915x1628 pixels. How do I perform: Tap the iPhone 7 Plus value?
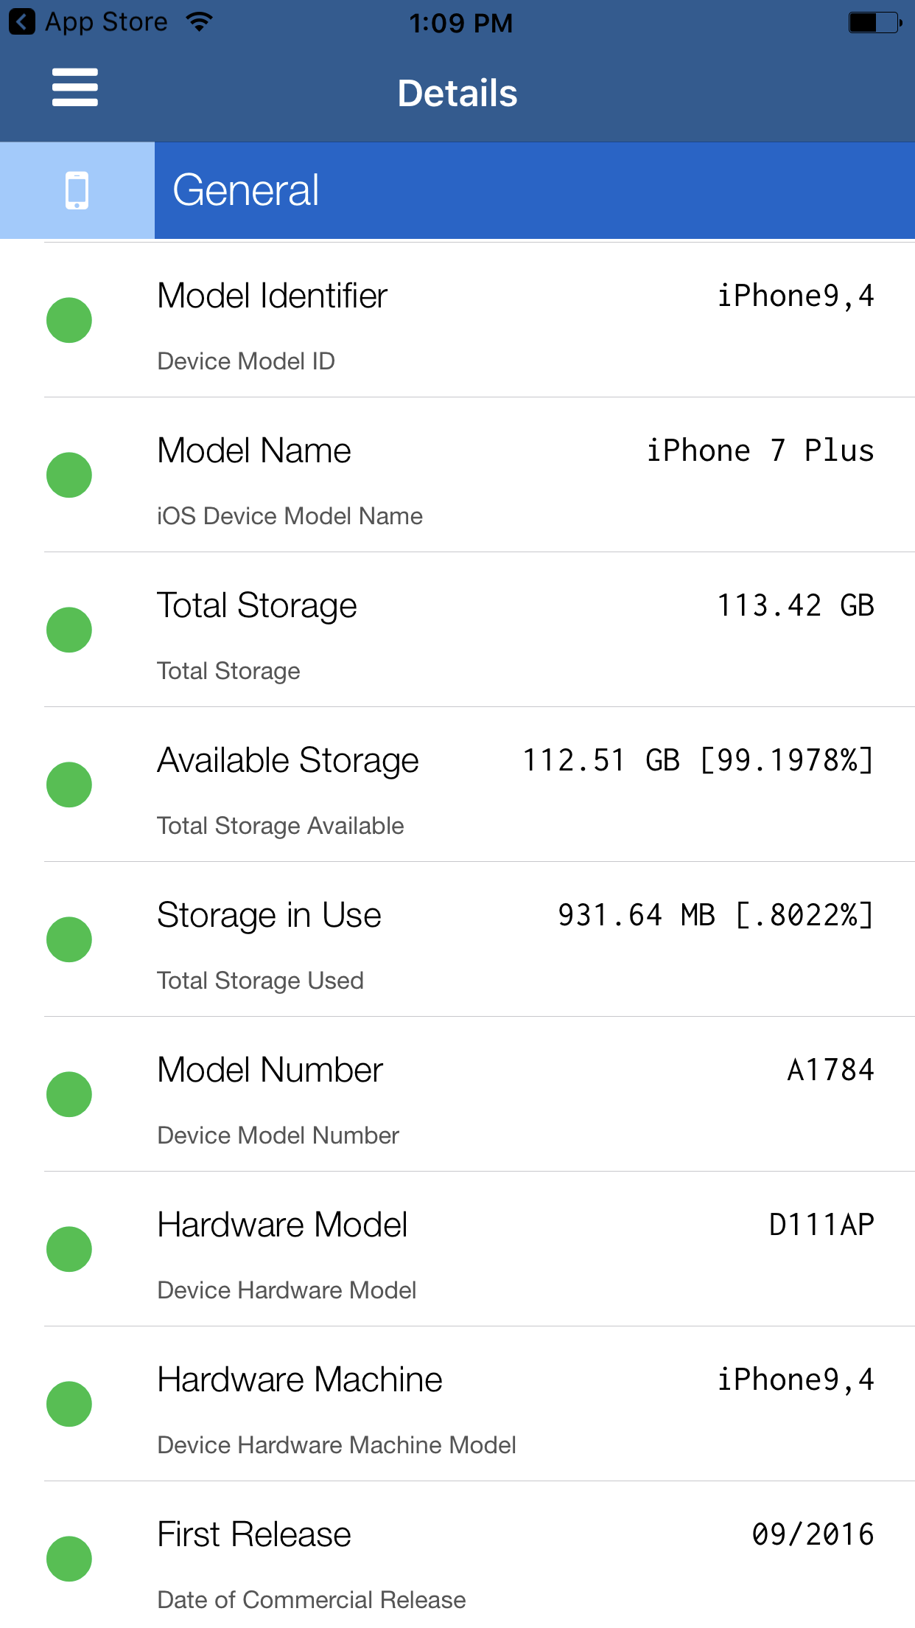(x=760, y=451)
